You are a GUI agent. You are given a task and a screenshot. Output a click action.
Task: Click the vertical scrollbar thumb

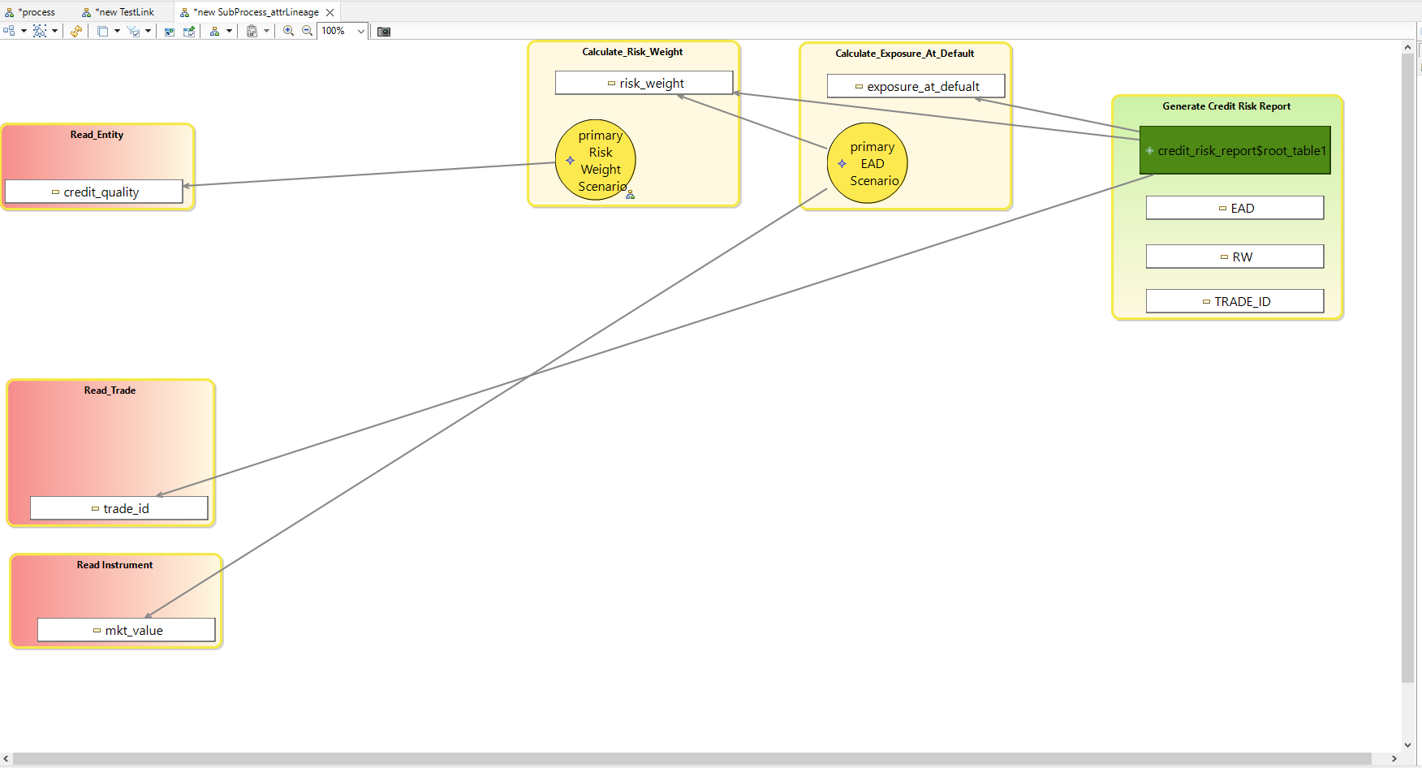point(1407,369)
